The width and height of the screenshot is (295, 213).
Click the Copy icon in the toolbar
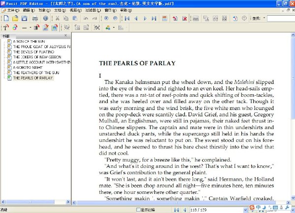coord(66,18)
